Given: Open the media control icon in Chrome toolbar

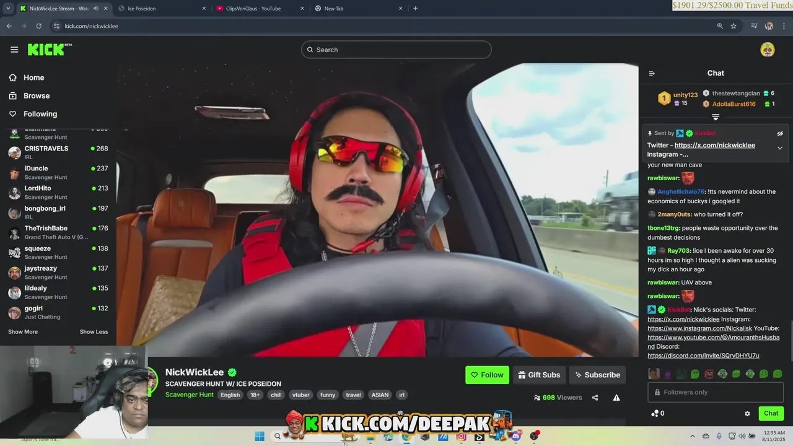Looking at the screenshot, I should tap(754, 26).
